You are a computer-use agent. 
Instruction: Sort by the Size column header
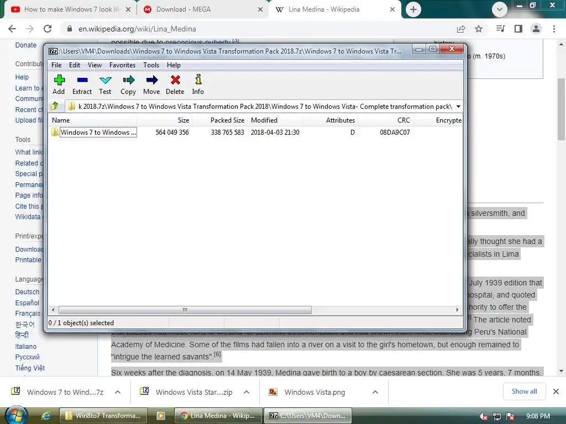coord(165,120)
